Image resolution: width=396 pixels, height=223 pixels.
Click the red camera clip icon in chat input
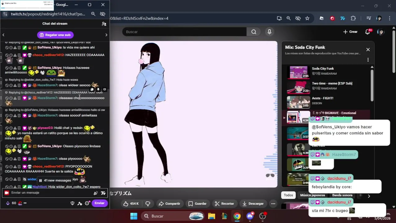pos(7,193)
